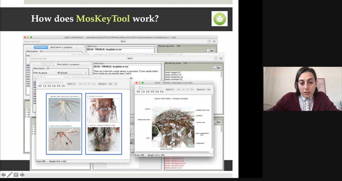Click the thorax pleurae diagram in viewer 2/2
This screenshot has height=181, width=342.
point(173,127)
